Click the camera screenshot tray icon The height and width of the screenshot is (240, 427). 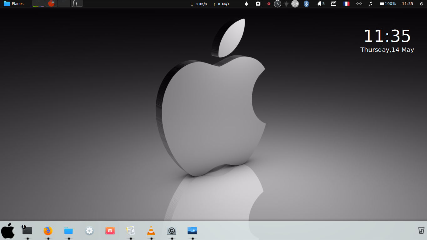(258, 4)
